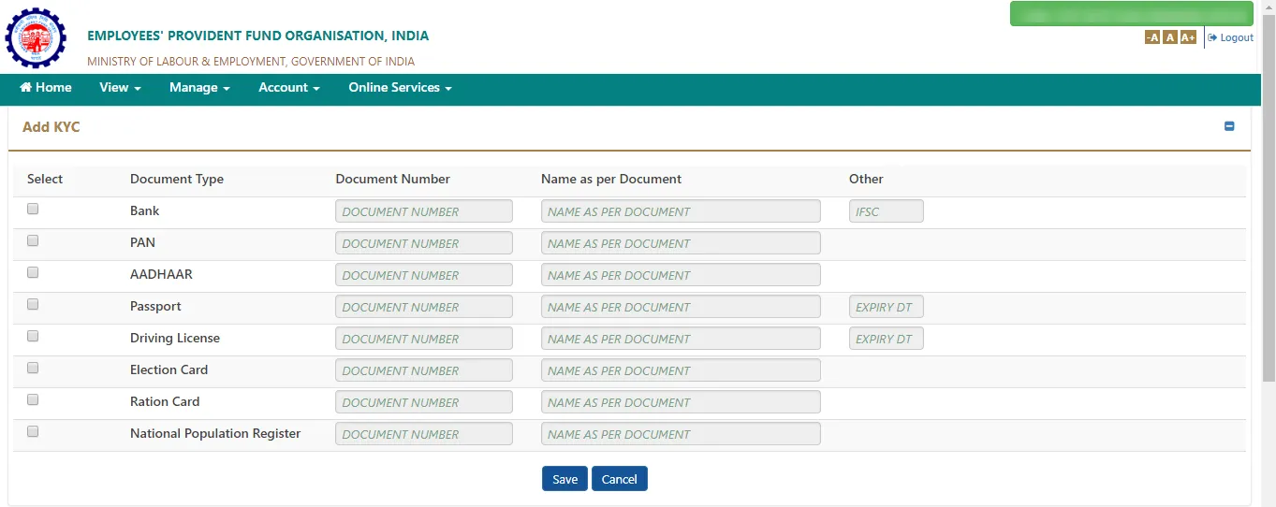Reset font size with A icon
The height and width of the screenshot is (507, 1276).
[x=1170, y=37]
